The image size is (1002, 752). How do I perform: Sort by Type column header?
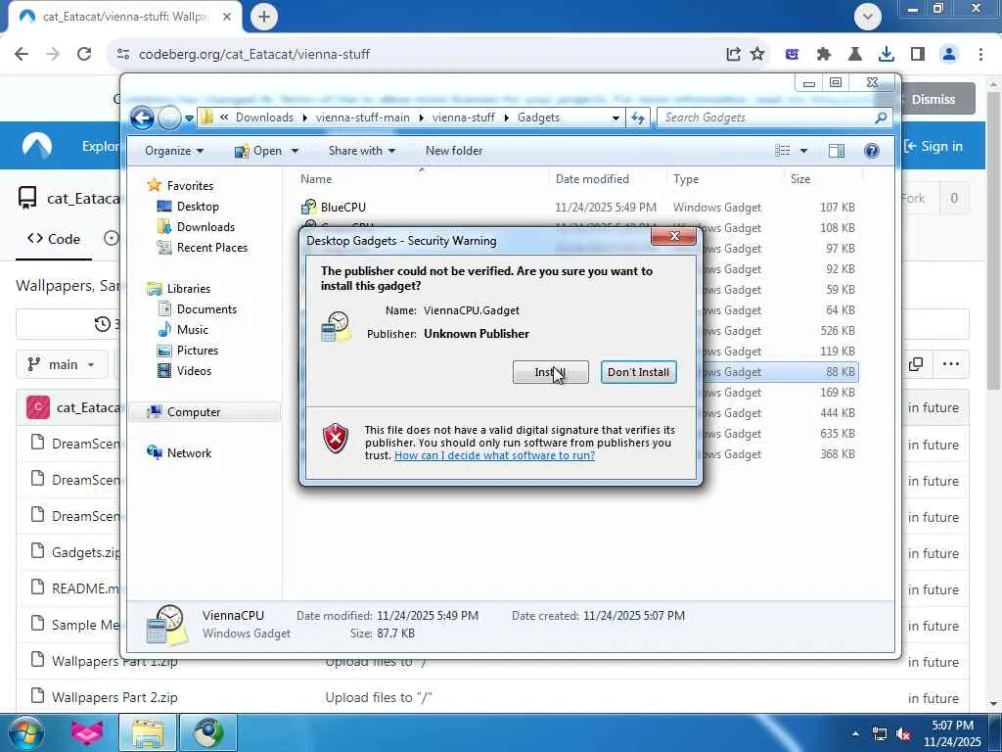(x=686, y=179)
